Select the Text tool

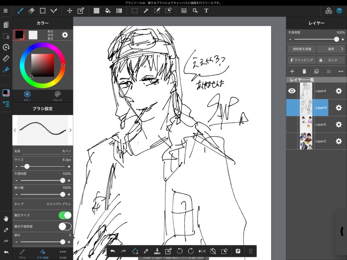tap(206, 10)
